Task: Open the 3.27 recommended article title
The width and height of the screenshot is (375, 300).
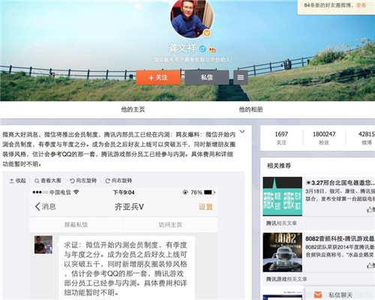Action: [x=340, y=183]
